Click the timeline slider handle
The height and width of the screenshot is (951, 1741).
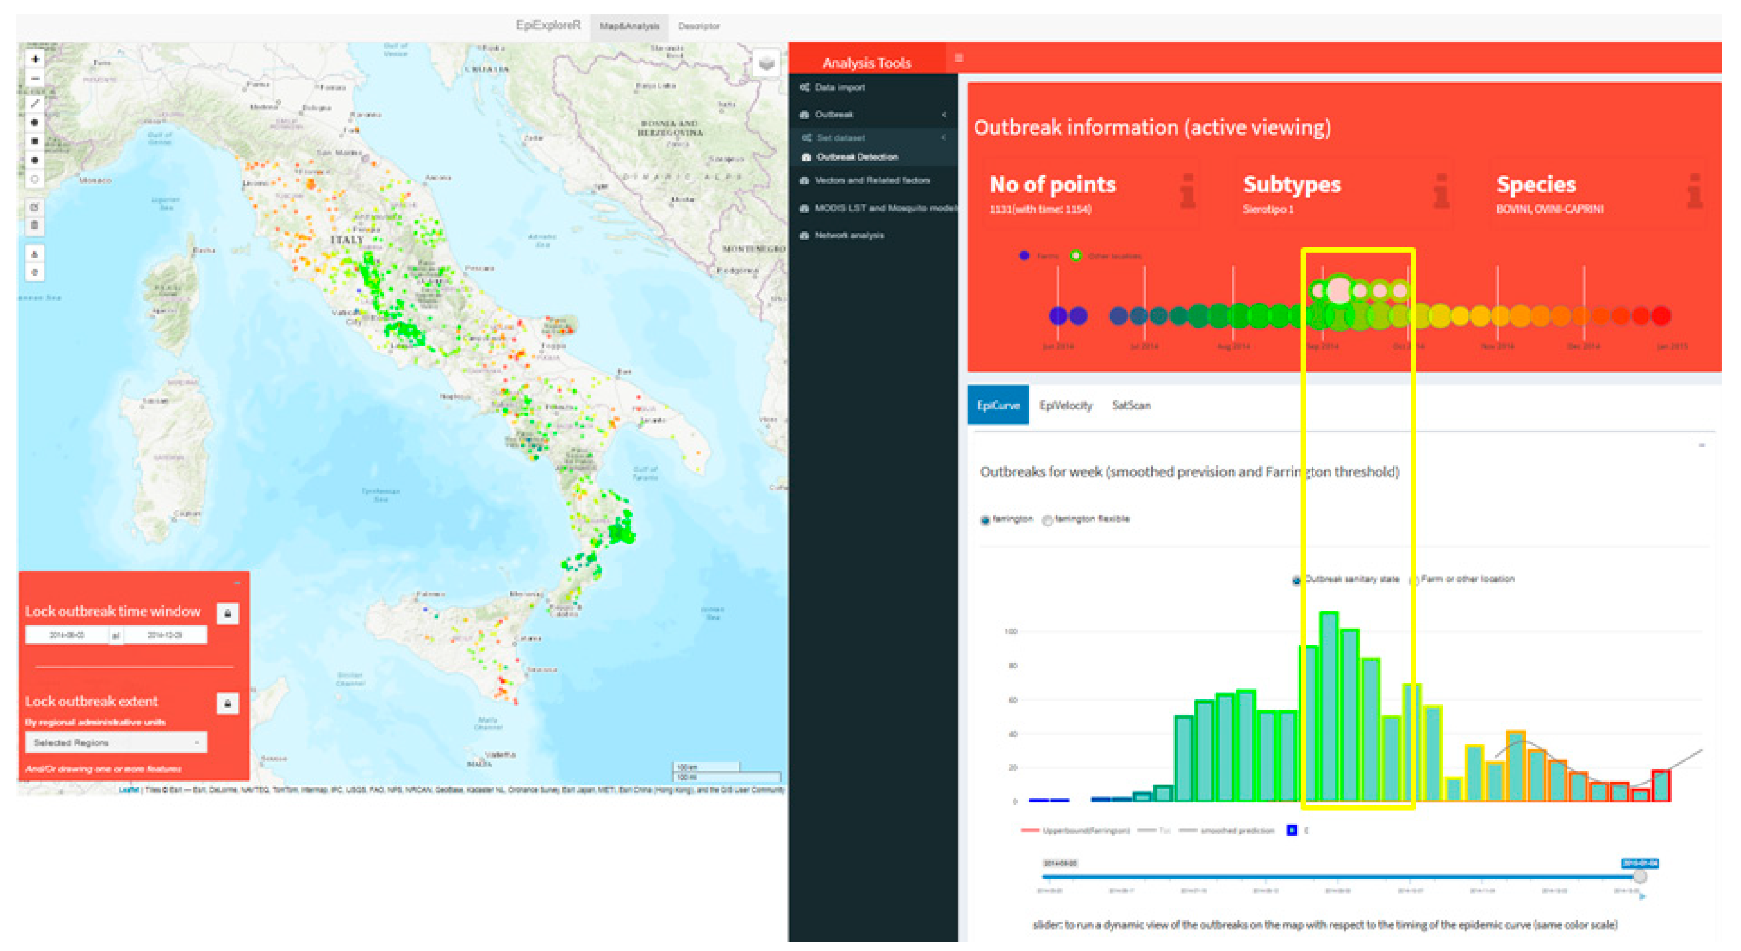[1640, 877]
